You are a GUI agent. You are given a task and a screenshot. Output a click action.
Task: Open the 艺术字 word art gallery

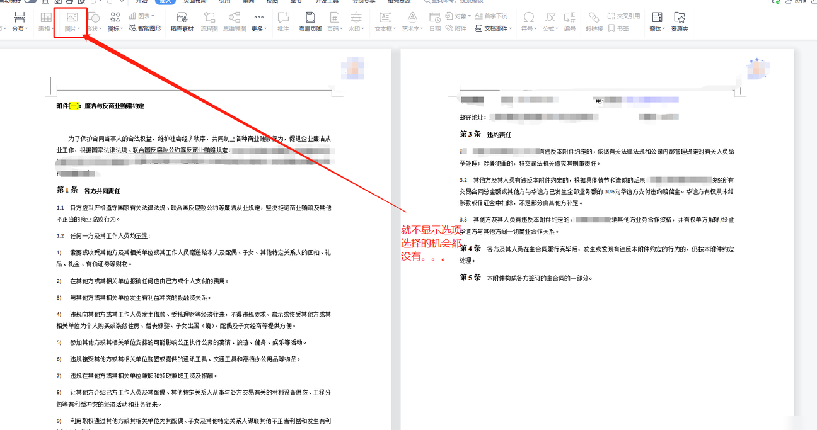tap(412, 22)
